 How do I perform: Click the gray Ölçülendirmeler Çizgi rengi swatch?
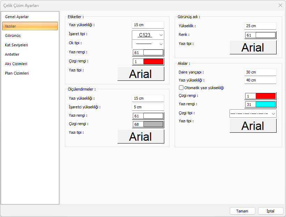coord(153,124)
